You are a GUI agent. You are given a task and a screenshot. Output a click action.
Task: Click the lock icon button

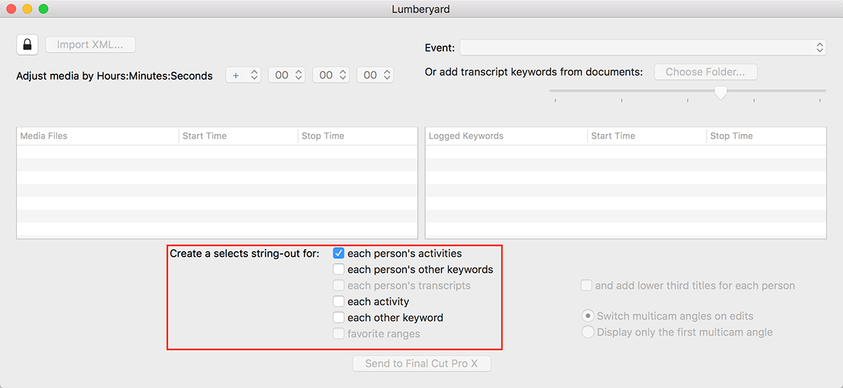(x=27, y=44)
